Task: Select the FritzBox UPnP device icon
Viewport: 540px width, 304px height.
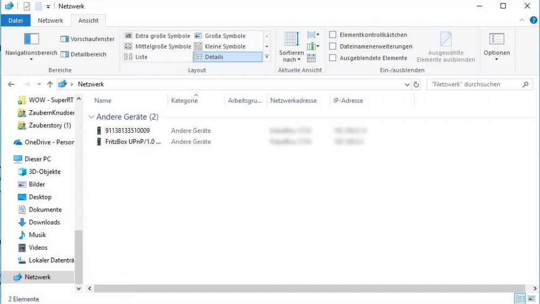Action: [x=99, y=141]
